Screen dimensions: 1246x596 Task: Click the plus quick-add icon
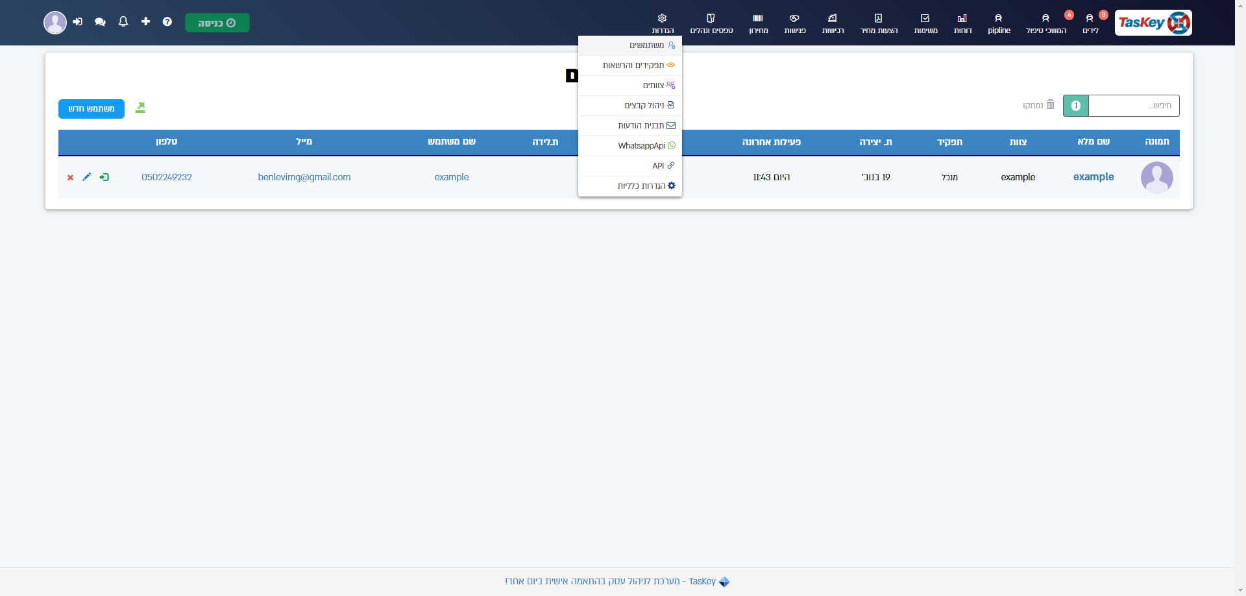145,22
